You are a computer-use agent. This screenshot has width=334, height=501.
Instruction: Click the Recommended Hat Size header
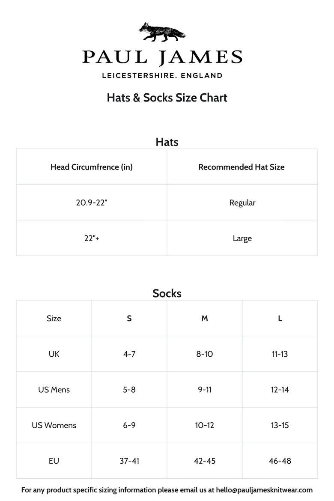click(242, 167)
